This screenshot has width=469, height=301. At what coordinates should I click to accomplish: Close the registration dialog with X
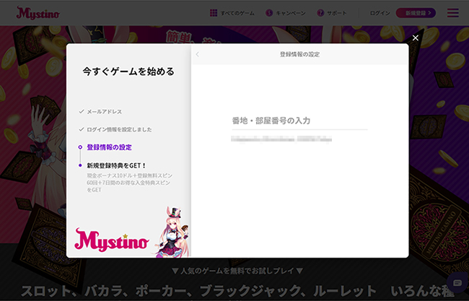415,38
